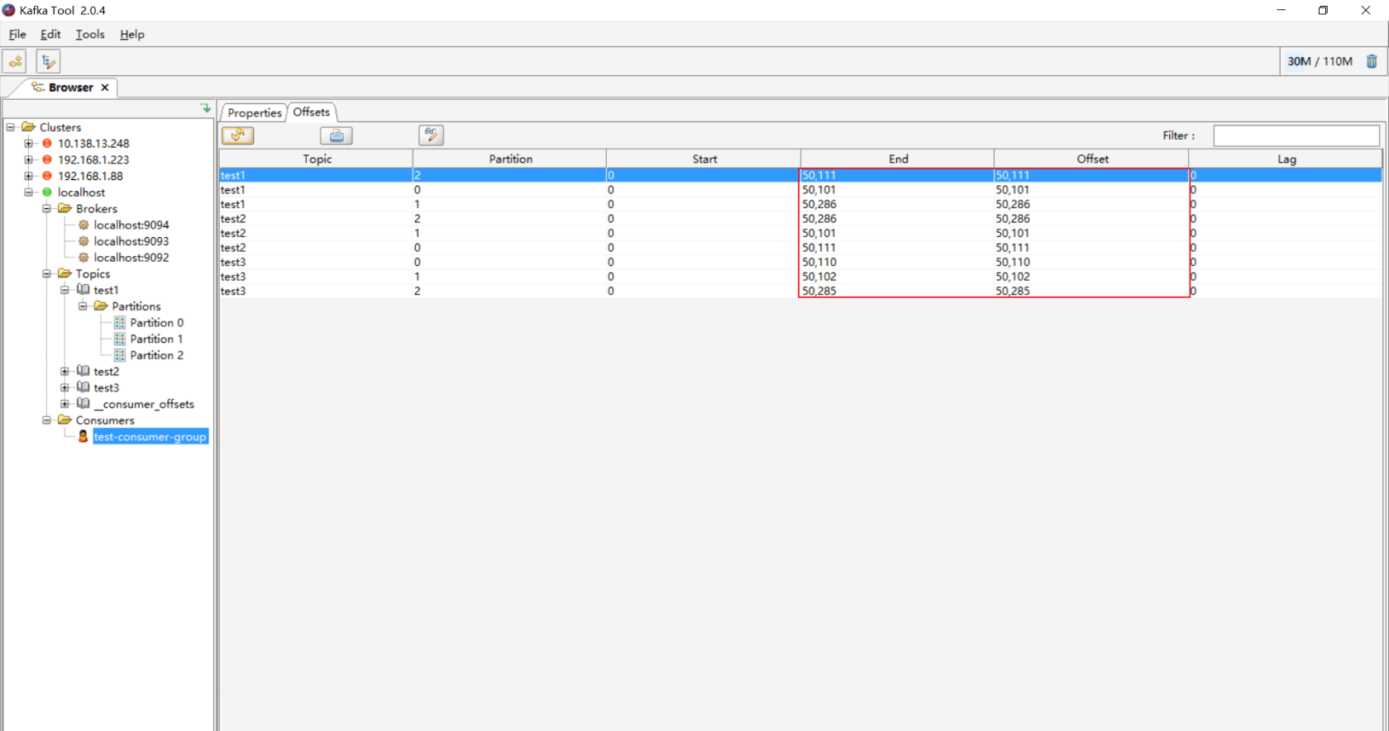Sort by the Start column header

[704, 159]
